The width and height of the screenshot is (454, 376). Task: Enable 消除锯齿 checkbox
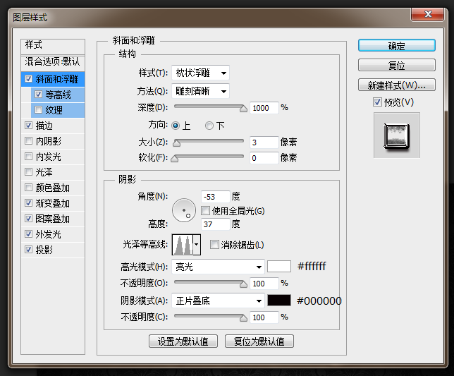(x=214, y=245)
